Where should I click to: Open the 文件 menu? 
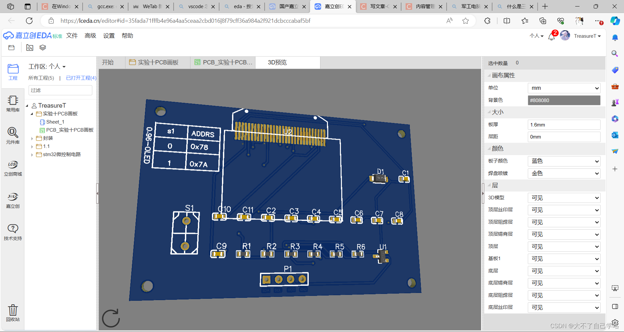click(x=72, y=36)
